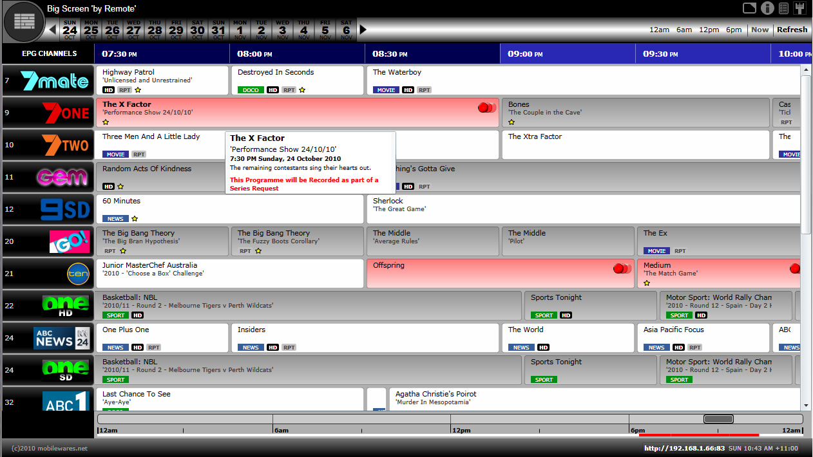Open Junior MasterChef Australia listing

(x=230, y=274)
